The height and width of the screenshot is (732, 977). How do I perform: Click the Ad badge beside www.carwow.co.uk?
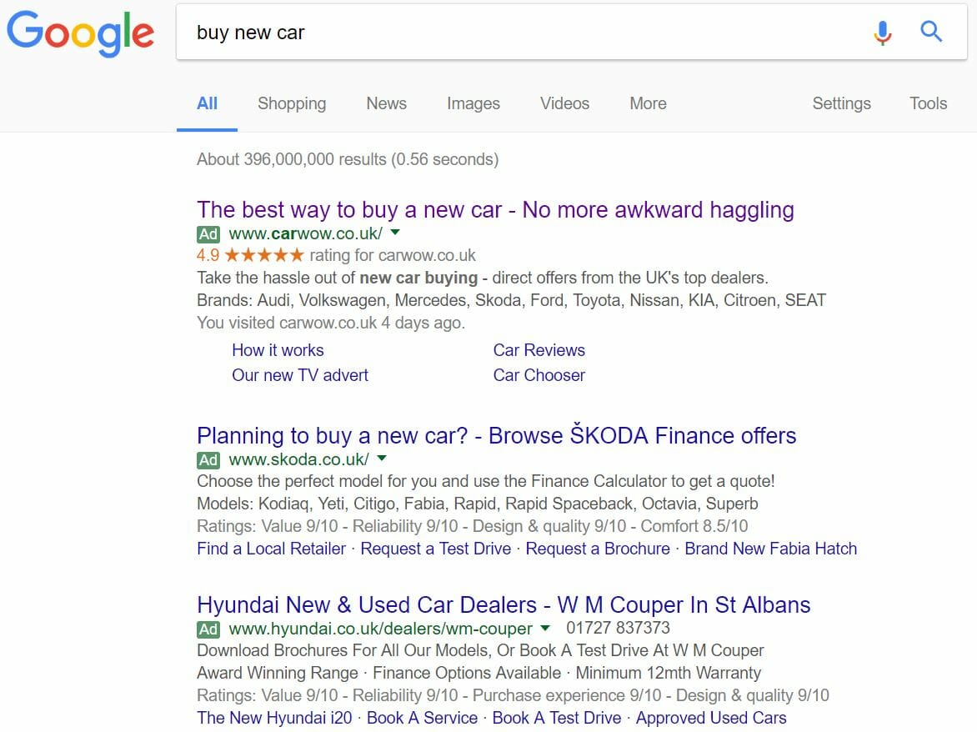pyautogui.click(x=208, y=234)
